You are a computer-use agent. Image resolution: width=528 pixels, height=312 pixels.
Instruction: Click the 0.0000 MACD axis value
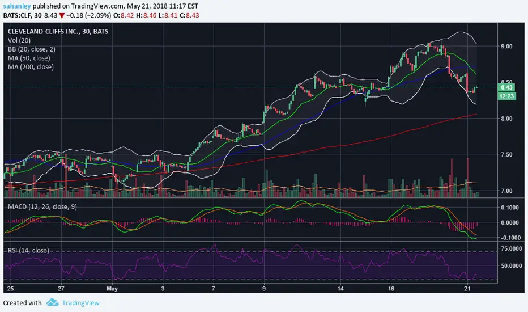pyautogui.click(x=510, y=222)
